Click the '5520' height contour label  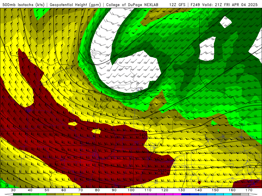[162, 170]
